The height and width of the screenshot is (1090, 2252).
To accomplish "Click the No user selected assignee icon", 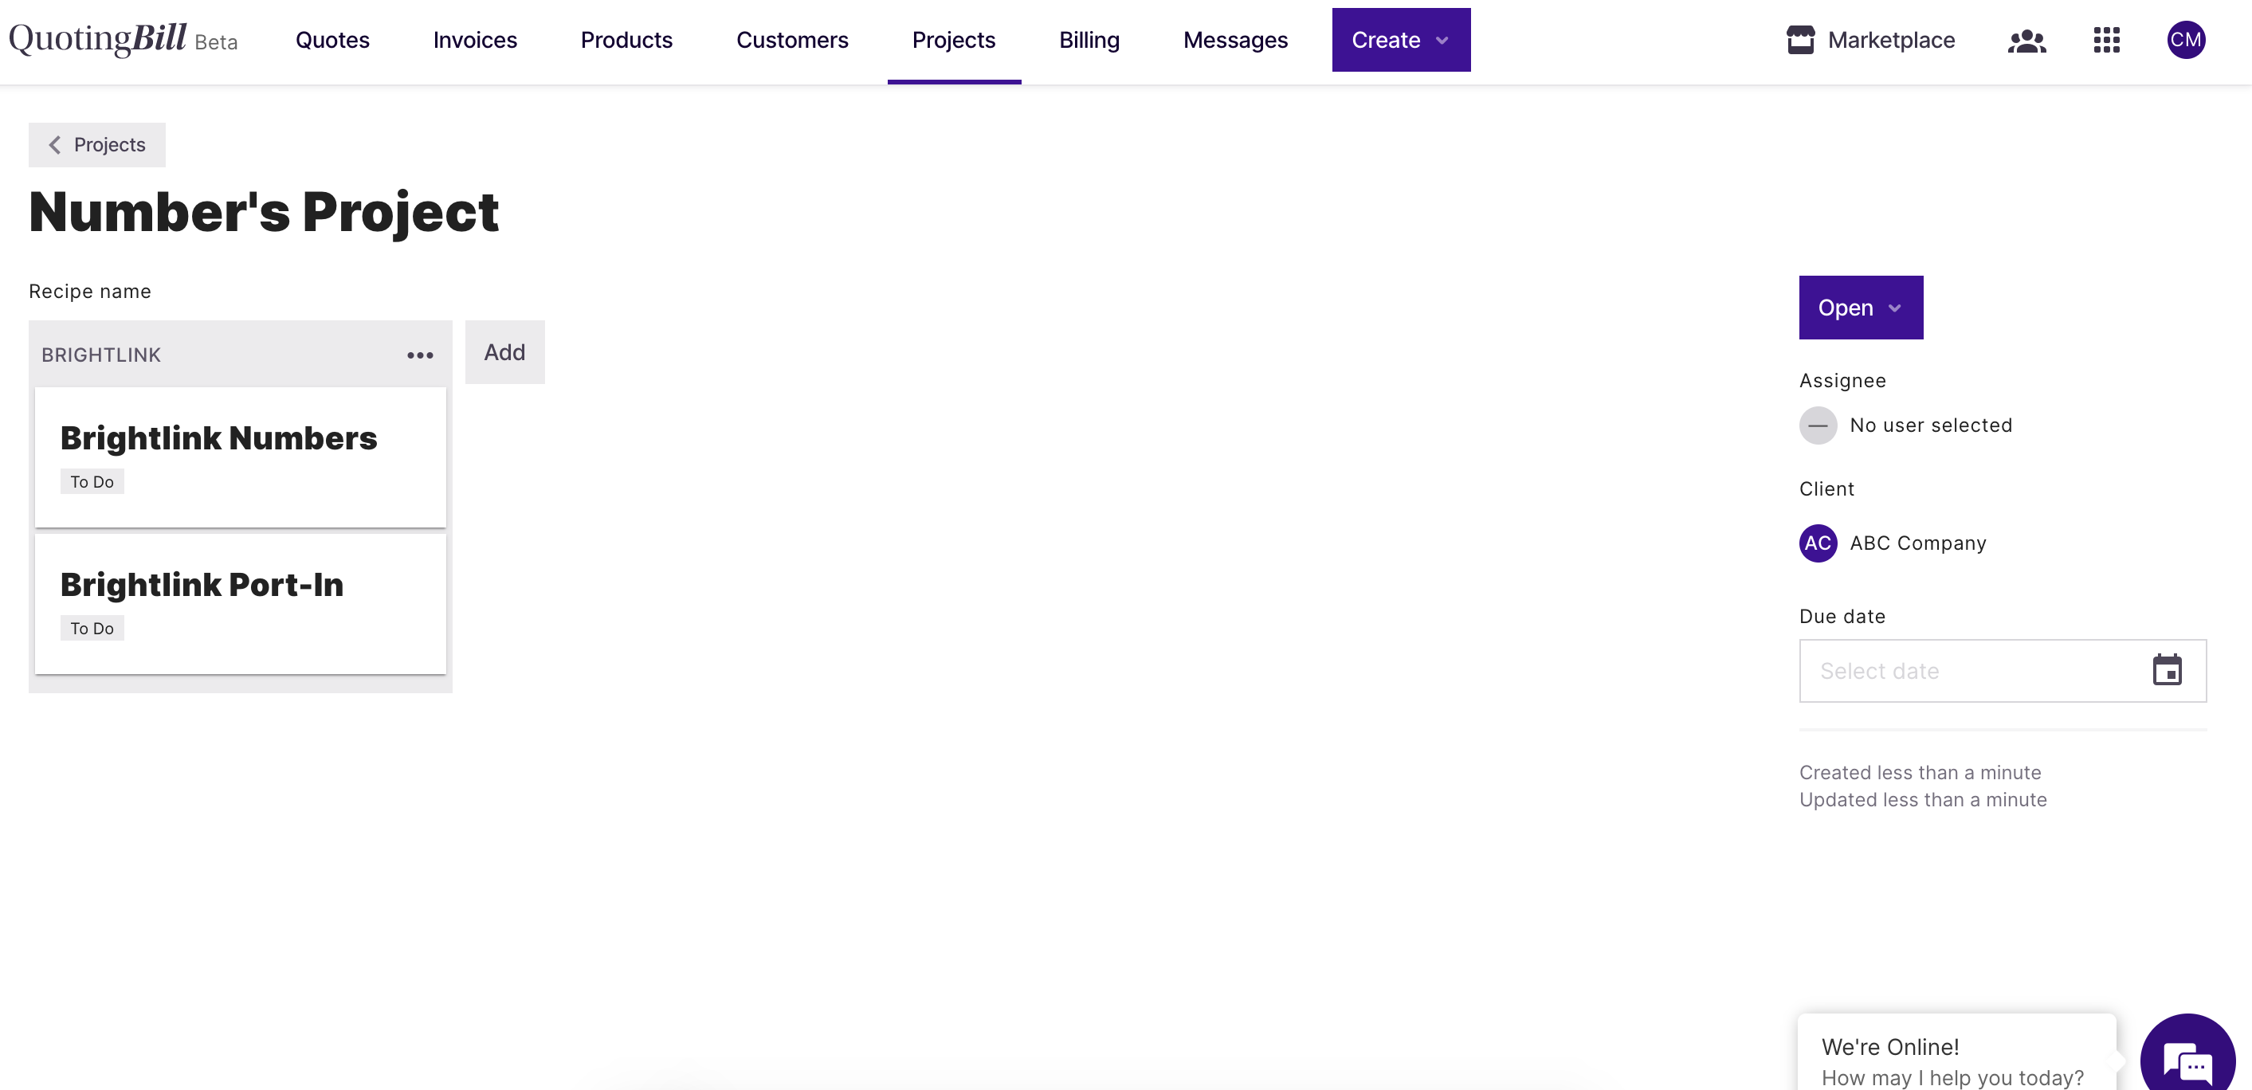I will pyautogui.click(x=1818, y=425).
